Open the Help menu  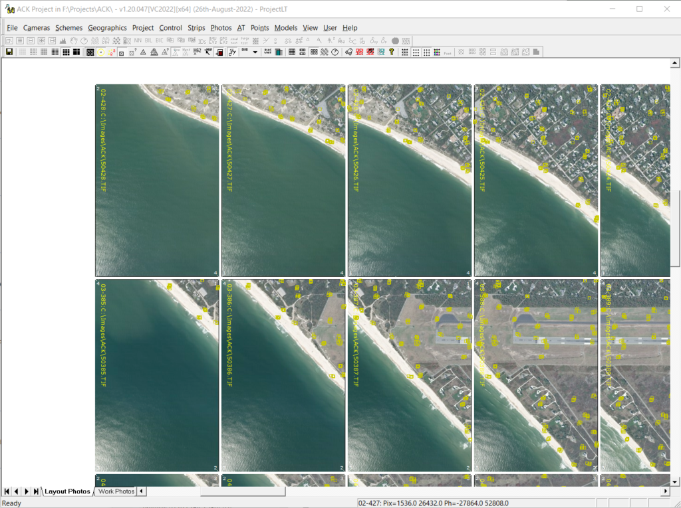pos(350,28)
